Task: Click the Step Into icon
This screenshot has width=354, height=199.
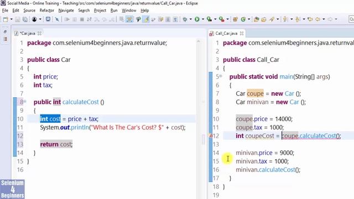Action: point(97,19)
